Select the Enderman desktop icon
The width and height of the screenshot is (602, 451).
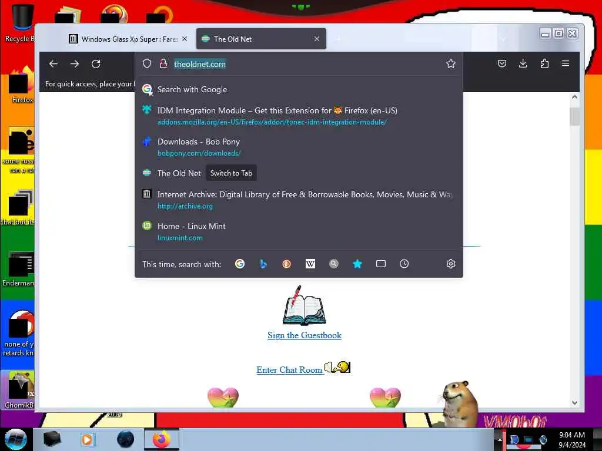[x=19, y=269]
